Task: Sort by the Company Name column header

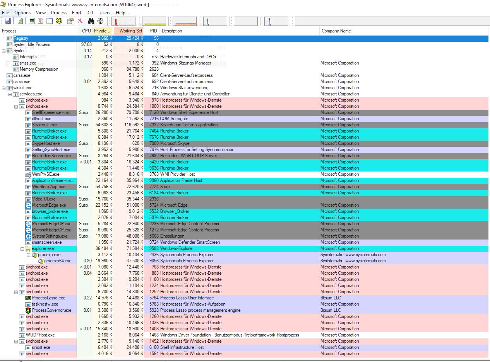Action: [405, 31]
